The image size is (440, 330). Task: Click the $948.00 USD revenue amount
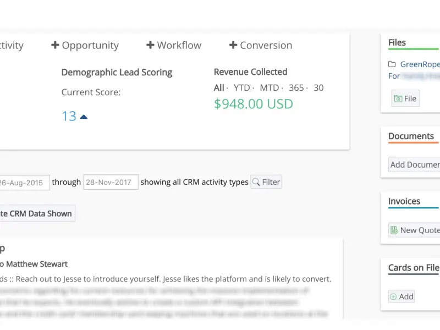click(254, 104)
